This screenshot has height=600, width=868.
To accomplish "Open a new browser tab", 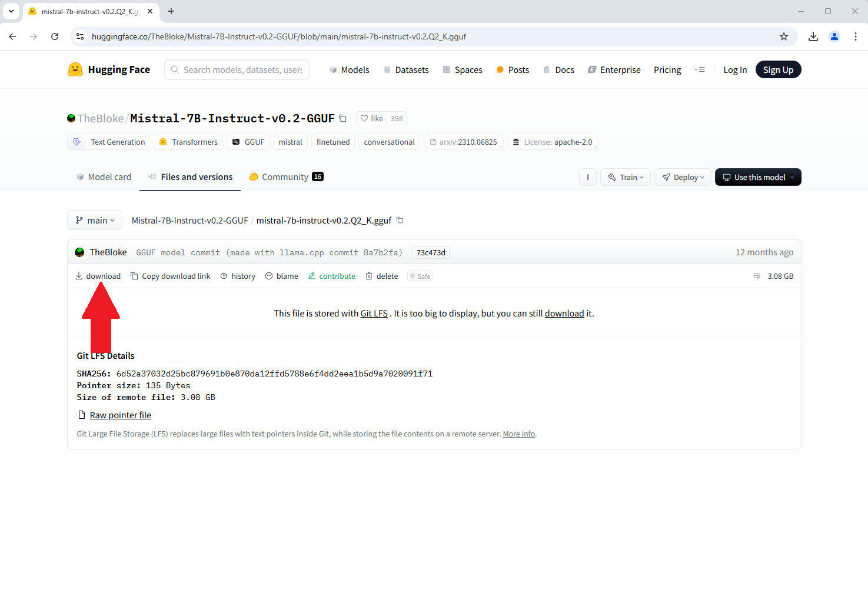I will pyautogui.click(x=171, y=11).
